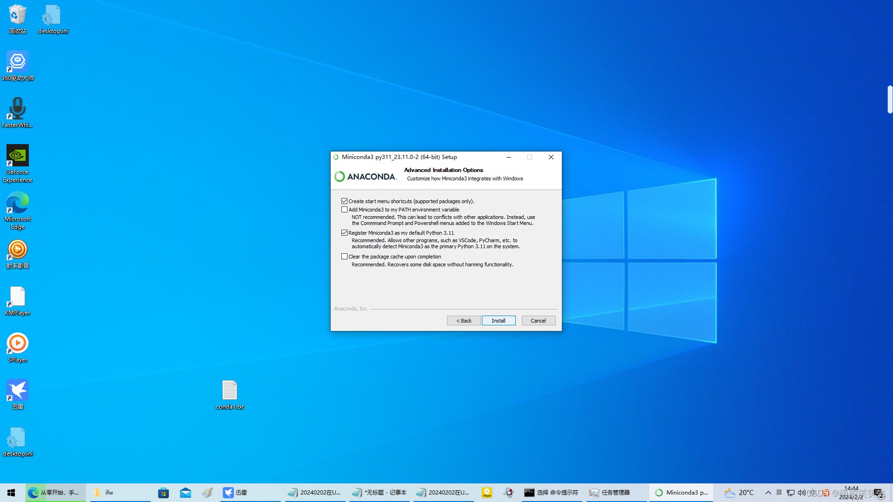Image resolution: width=893 pixels, height=502 pixels.
Task: Expand hidden system tray icons chevron
Action: click(x=768, y=493)
